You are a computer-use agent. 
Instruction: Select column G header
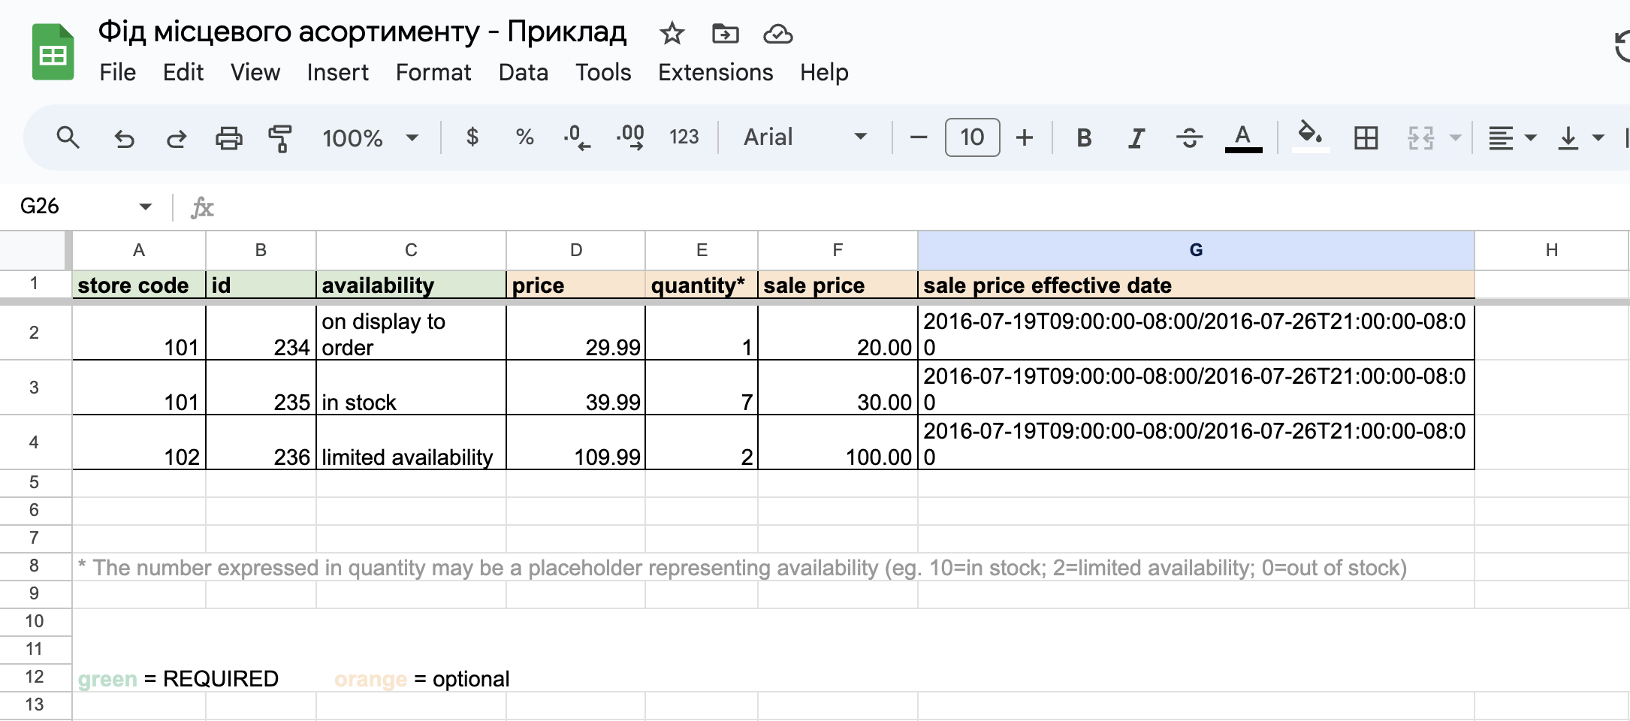pos(1196,250)
